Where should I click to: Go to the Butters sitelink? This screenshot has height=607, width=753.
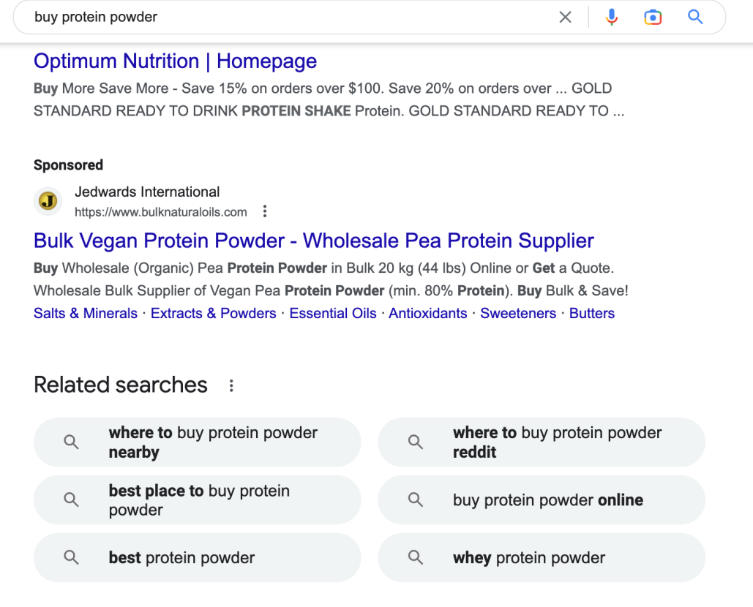coord(591,313)
